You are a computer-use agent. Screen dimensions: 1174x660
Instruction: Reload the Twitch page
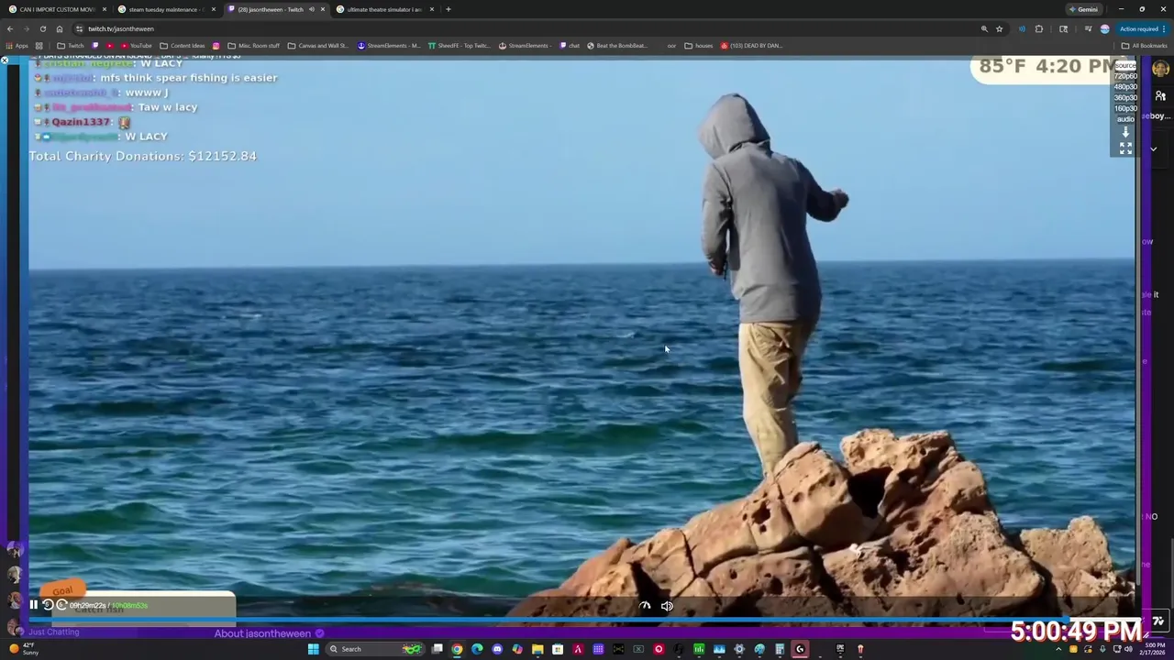42,28
